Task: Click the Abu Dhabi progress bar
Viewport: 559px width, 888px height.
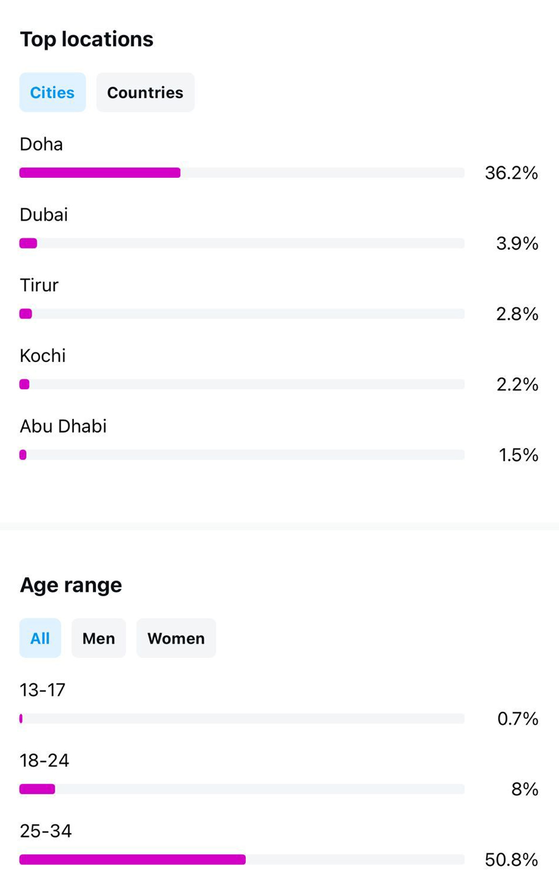Action: pyautogui.click(x=242, y=455)
